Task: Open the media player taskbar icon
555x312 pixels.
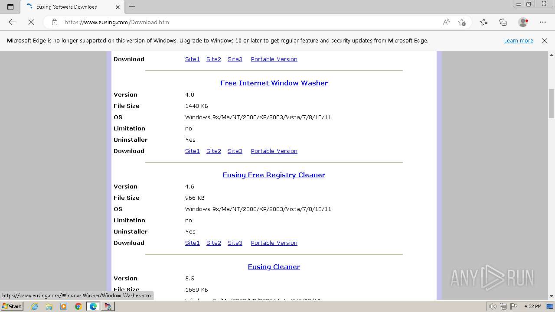Action: [64, 306]
